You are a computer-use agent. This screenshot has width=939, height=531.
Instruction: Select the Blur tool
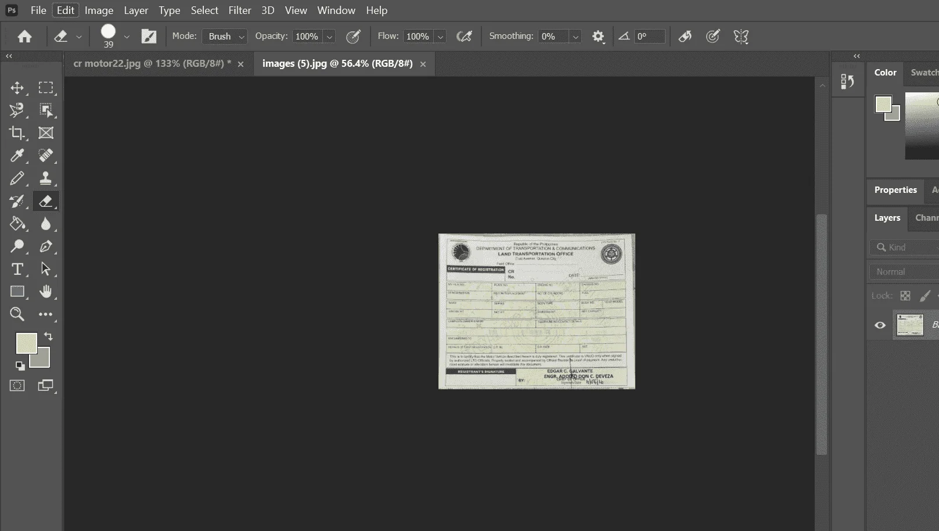(x=46, y=224)
